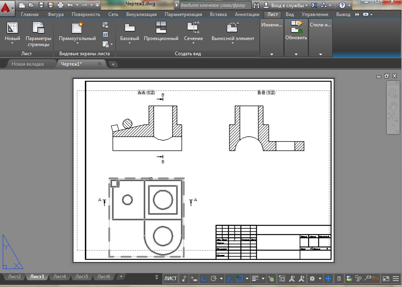Viewport: 402px width, 287px height.
Task: Toggle the ЛИСТ paper space button
Action: [170, 279]
